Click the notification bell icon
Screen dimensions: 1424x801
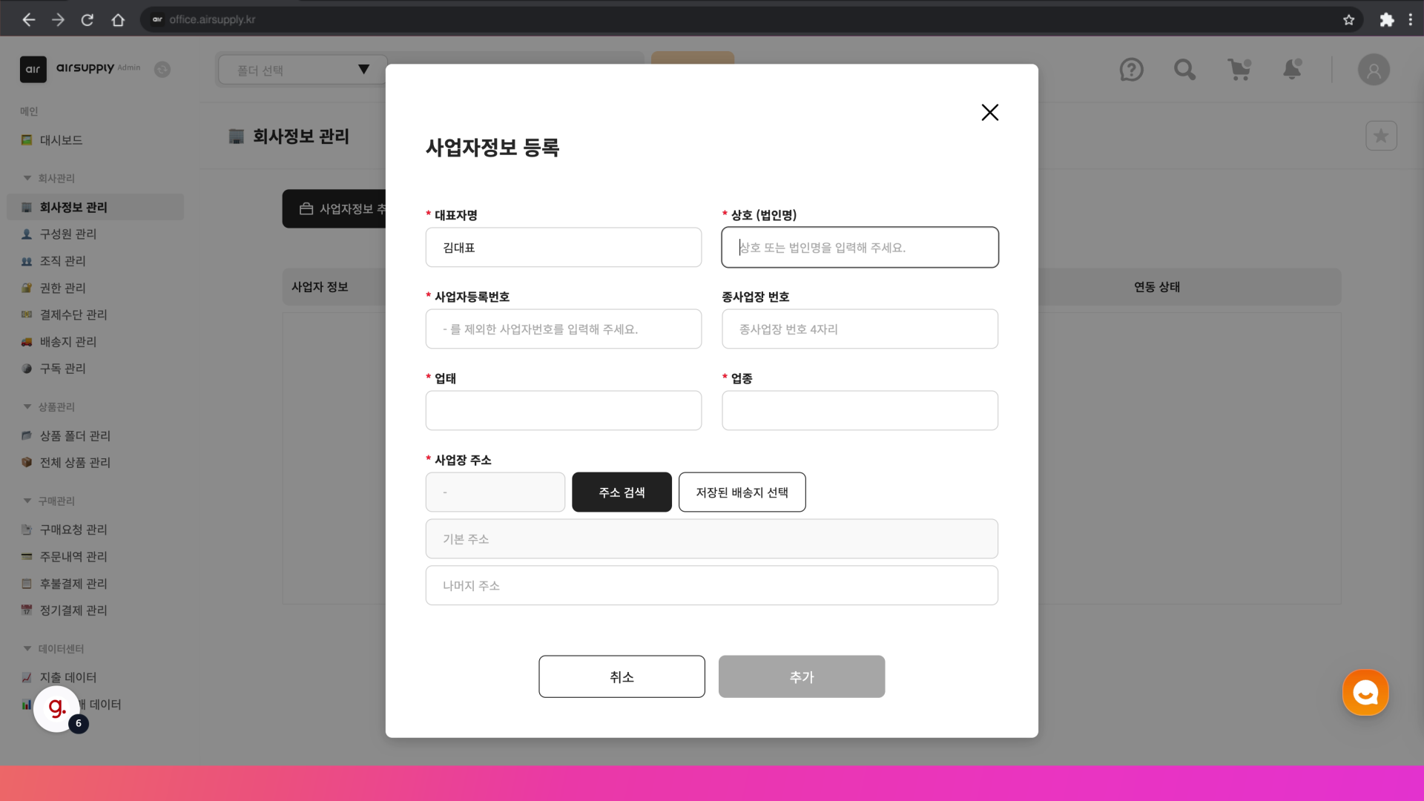(1292, 70)
